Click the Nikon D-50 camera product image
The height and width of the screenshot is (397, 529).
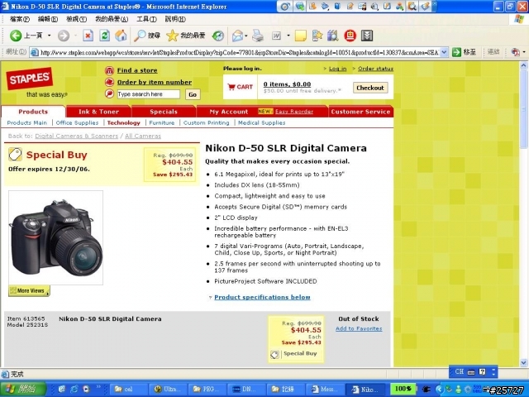[55, 237]
